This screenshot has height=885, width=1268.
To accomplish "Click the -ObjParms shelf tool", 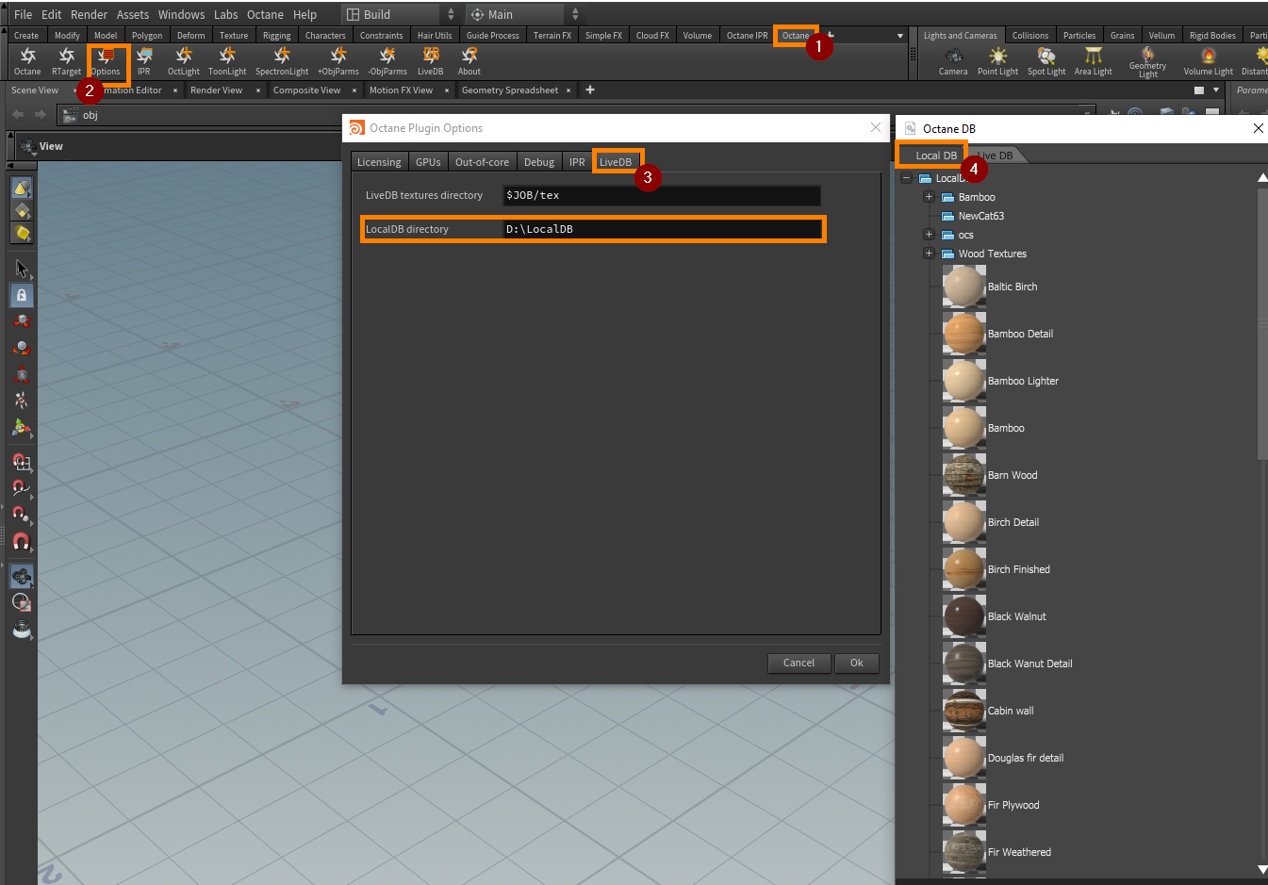I will point(387,61).
